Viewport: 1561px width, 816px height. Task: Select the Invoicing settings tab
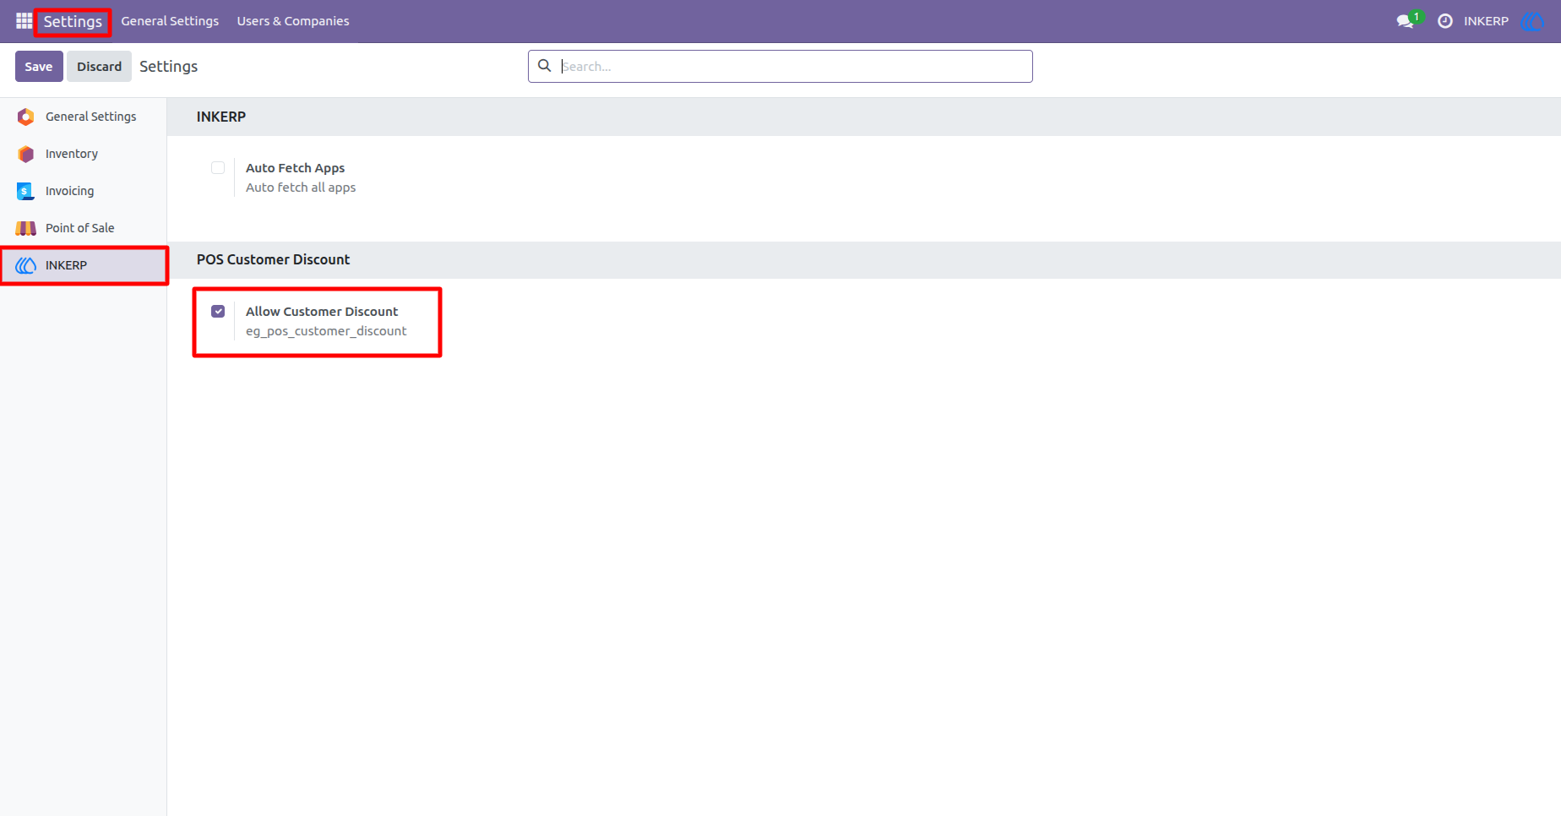[x=84, y=191]
